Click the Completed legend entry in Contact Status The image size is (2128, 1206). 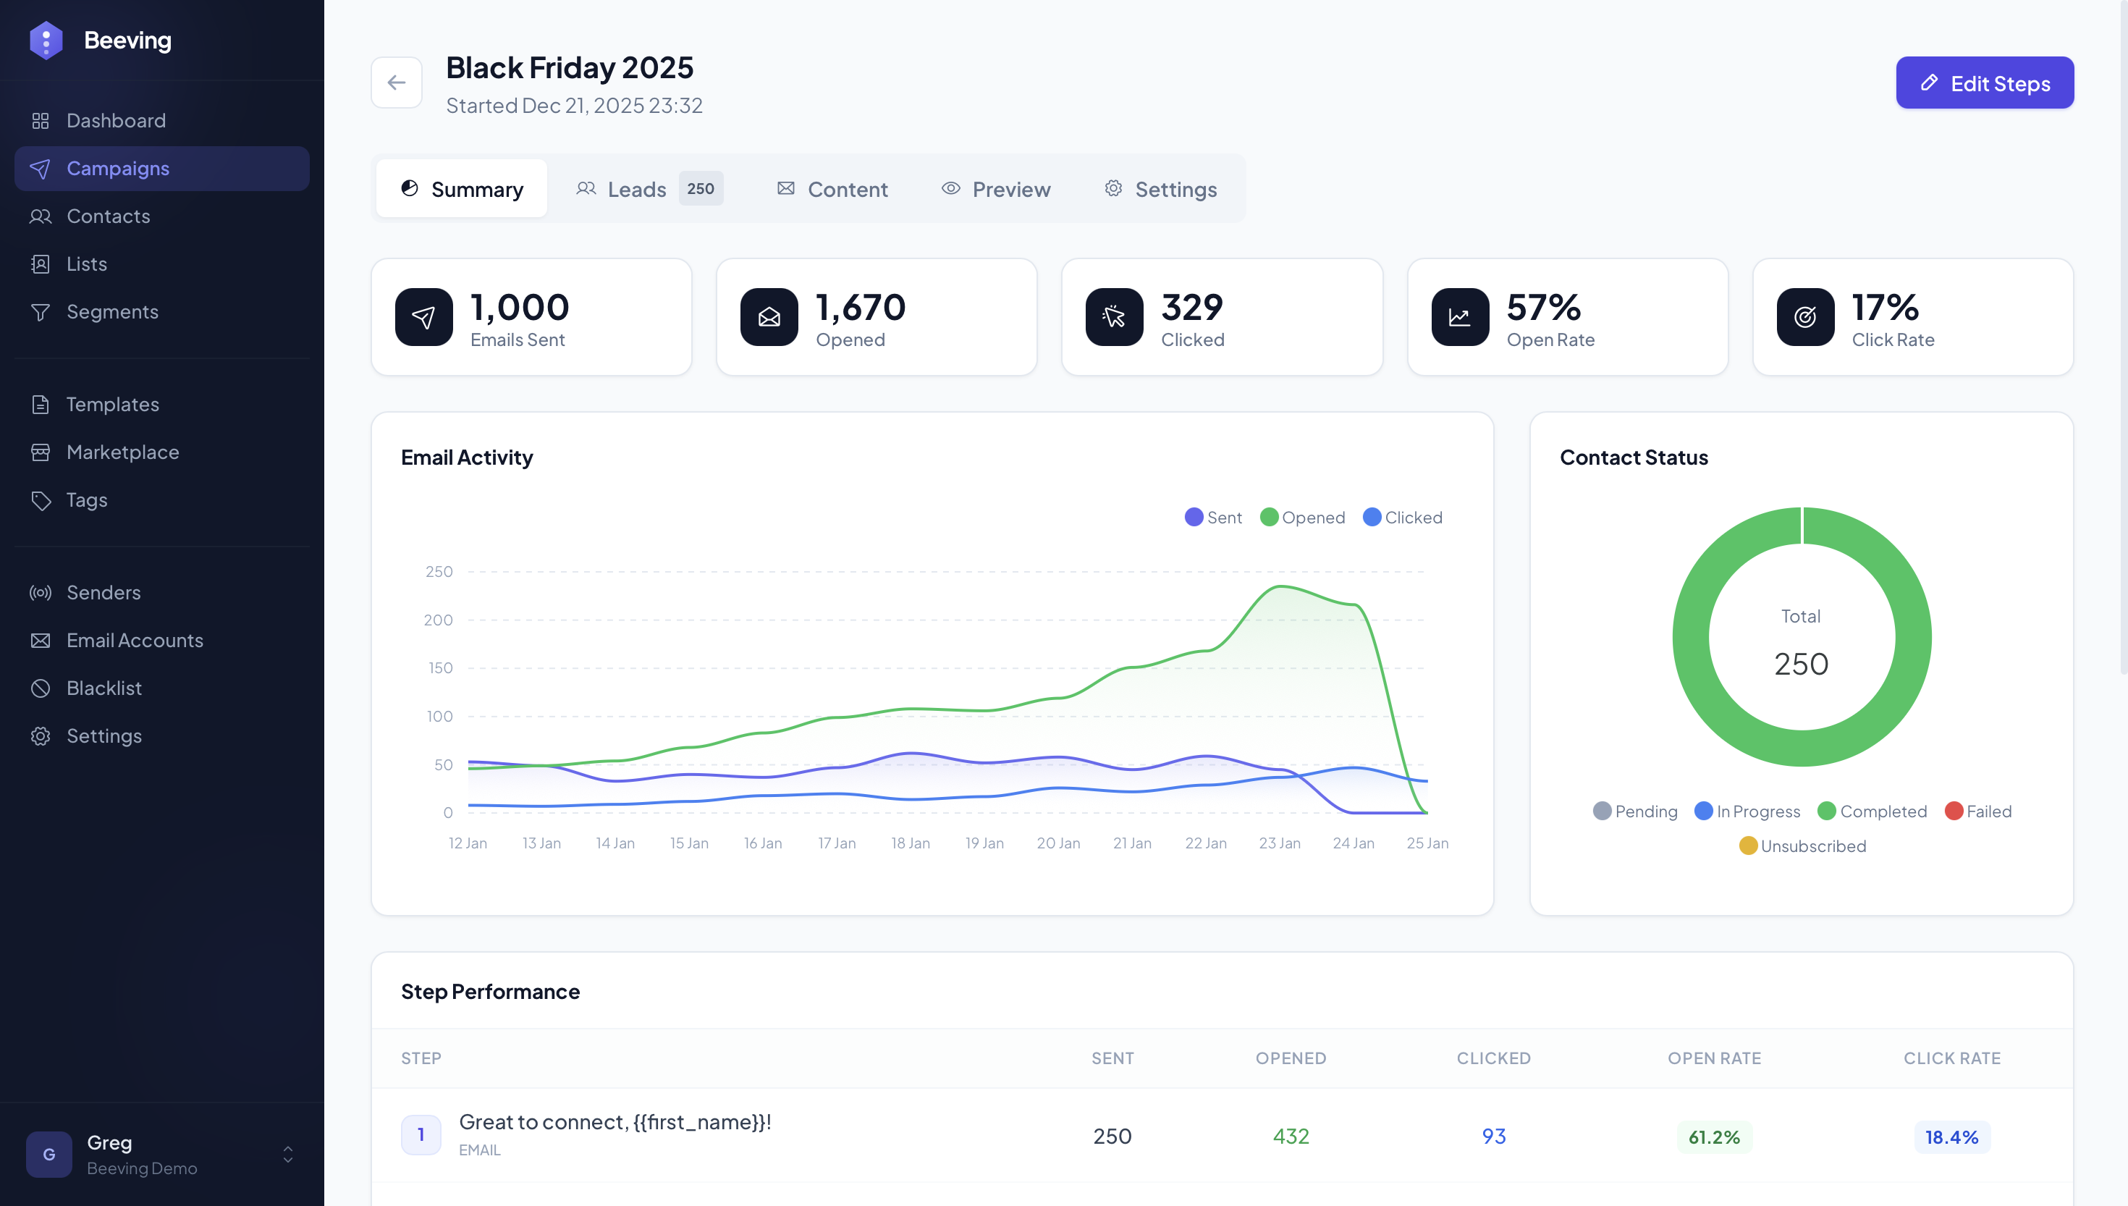click(x=1873, y=811)
